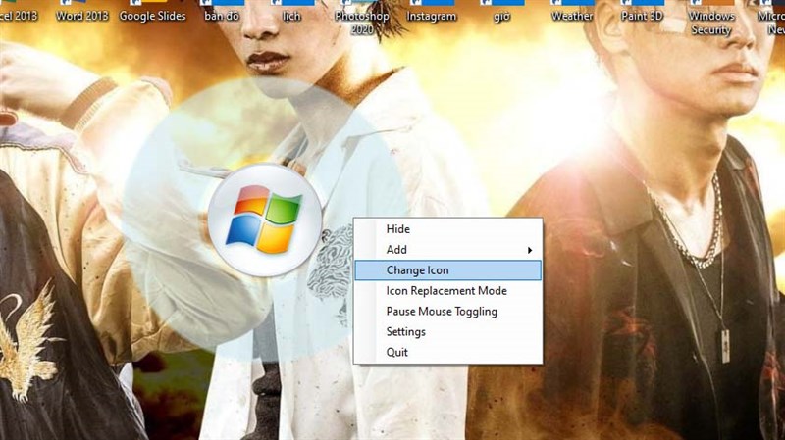Viewport: 785px width, 440px height.
Task: Open the Photoshop 2020 desktop shortcut
Action: point(362,18)
